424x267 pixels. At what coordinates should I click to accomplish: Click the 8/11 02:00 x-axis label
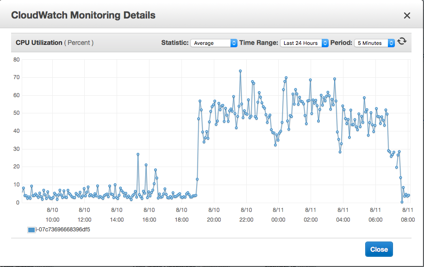coord(311,215)
